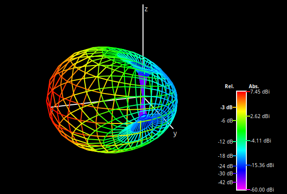Click the Abs. scale heading
The image size is (287, 194).
[254, 86]
